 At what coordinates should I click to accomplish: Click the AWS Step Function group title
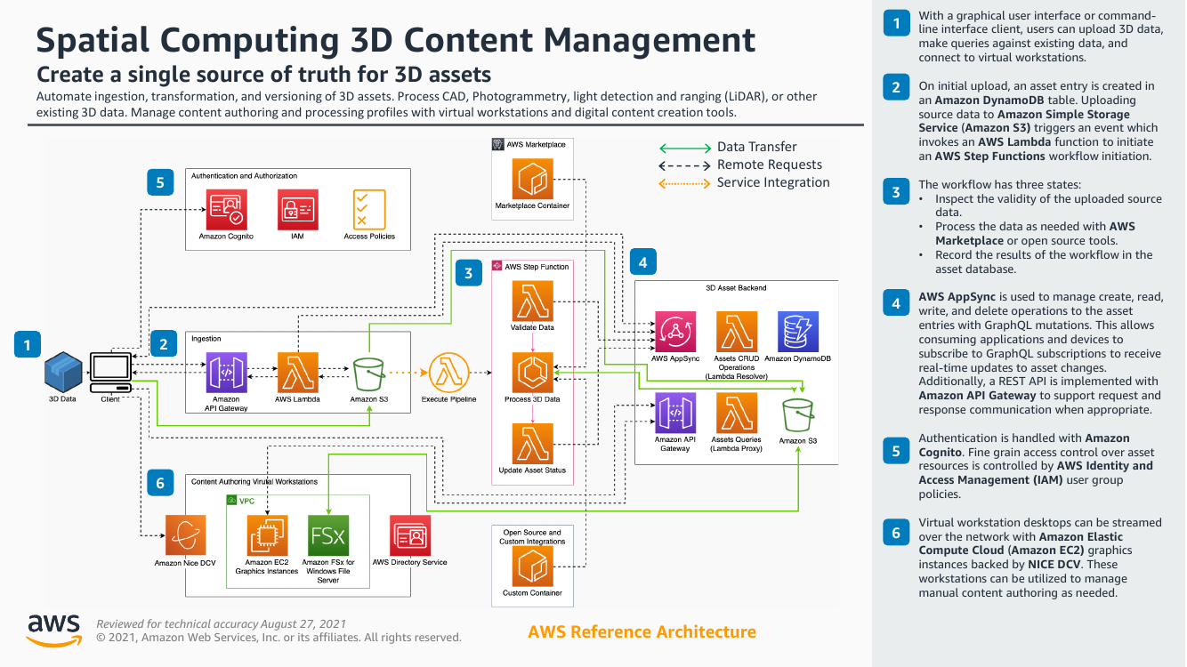pyautogui.click(x=537, y=267)
